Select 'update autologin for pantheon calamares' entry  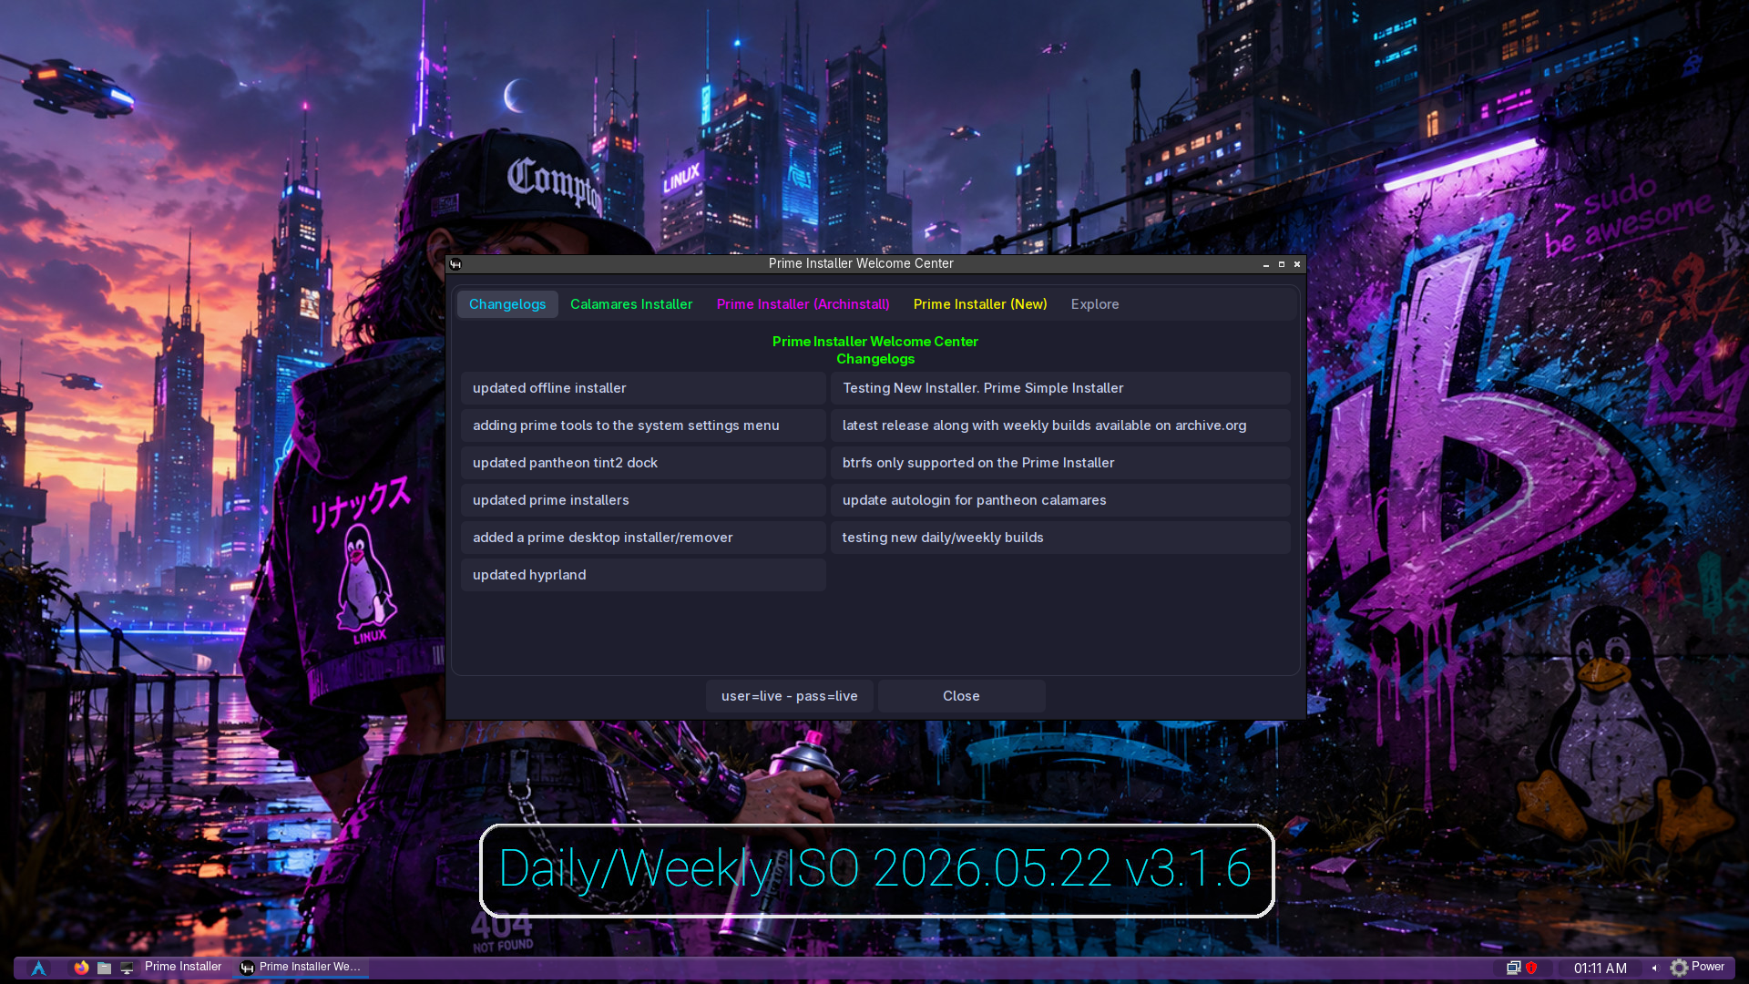1060,500
